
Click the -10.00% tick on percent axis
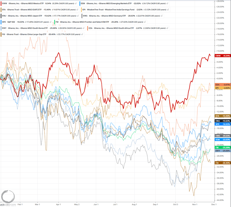(220, 106)
